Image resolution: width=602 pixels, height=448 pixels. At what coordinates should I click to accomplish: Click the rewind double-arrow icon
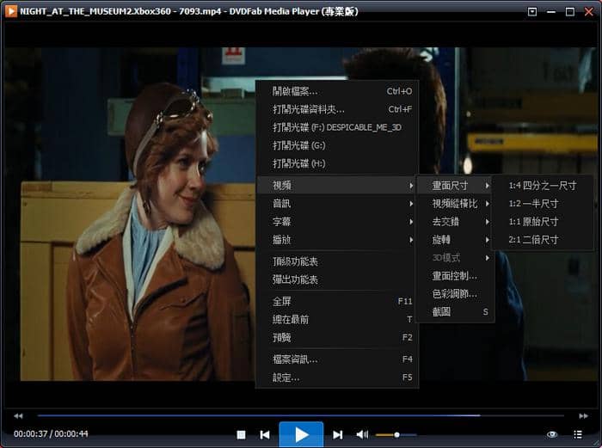pyautogui.click(x=18, y=415)
